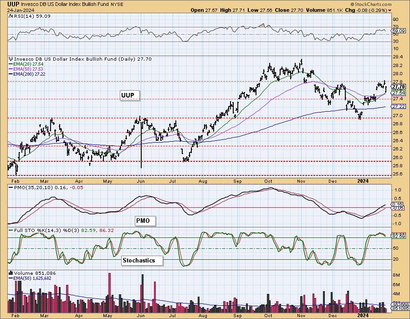410x319 pixels.
Task: Click the 90 level on RSI axis
Action: point(395,20)
